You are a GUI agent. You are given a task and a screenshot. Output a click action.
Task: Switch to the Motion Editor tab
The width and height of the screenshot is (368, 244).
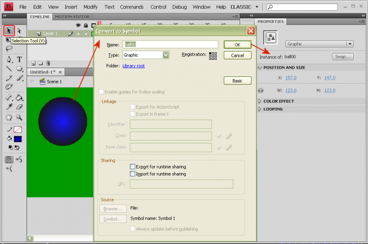72,17
